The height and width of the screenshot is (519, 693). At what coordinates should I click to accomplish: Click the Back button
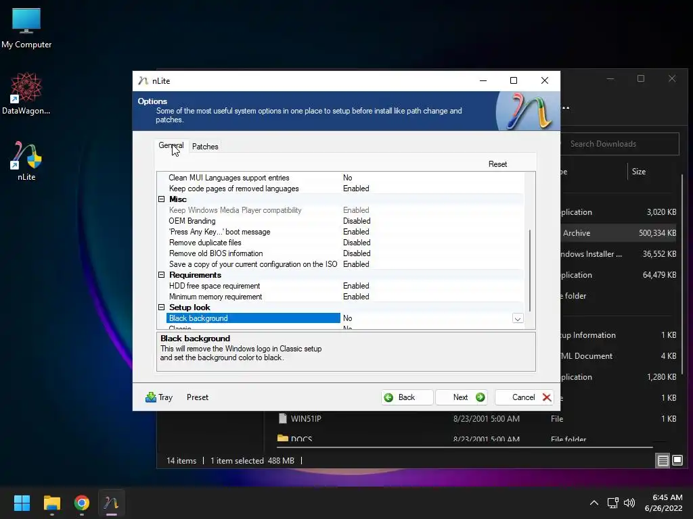[407, 397]
